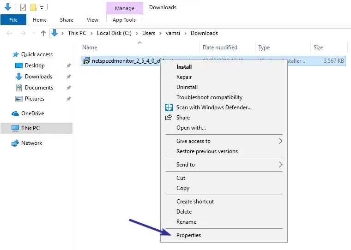Click the blue download arrow title bar icon
This screenshot has width=351, height=250.
[8, 7]
